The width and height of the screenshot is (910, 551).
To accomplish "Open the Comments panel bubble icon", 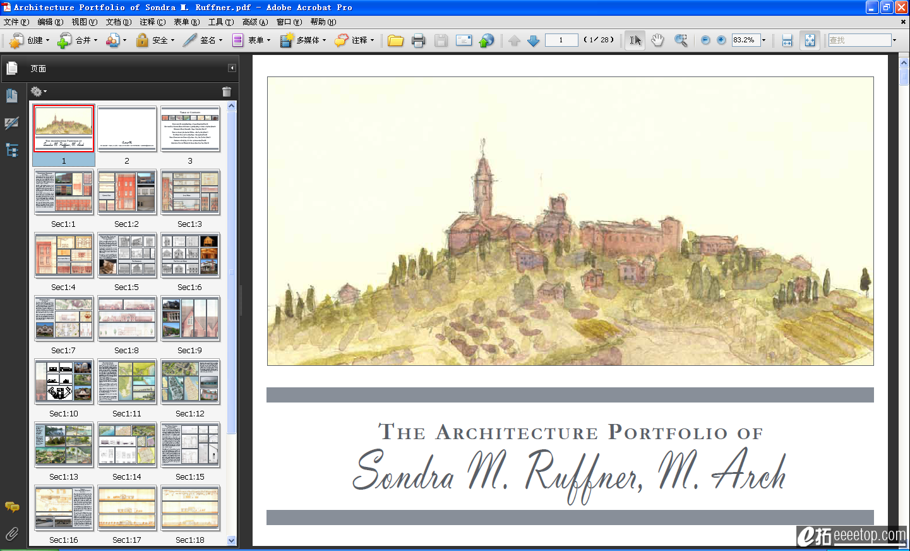I will 11,507.
